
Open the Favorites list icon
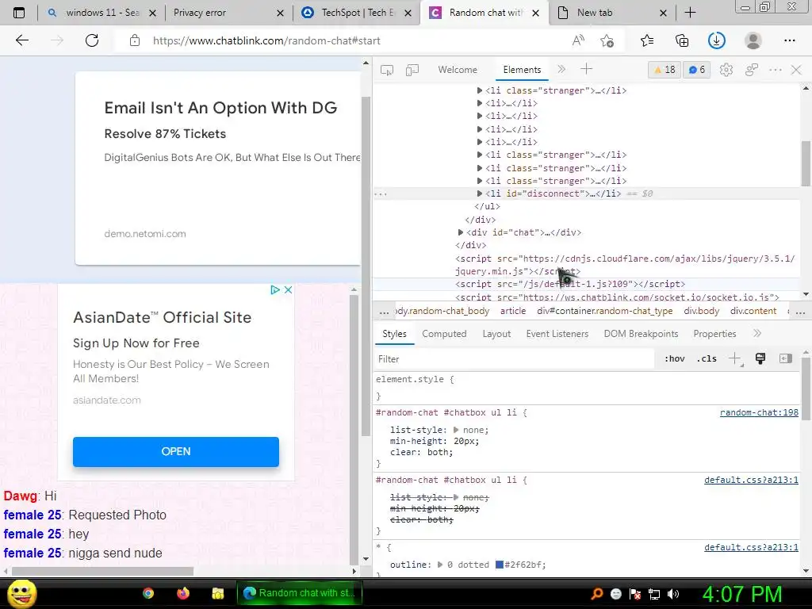pyautogui.click(x=647, y=40)
